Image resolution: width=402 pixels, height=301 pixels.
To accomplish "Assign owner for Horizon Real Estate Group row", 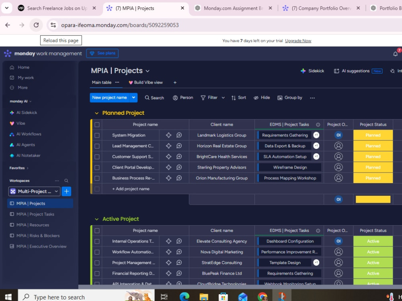I will click(x=338, y=146).
